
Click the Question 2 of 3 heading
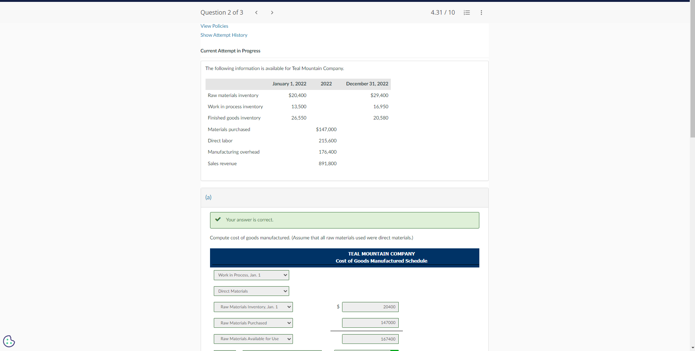pyautogui.click(x=222, y=12)
